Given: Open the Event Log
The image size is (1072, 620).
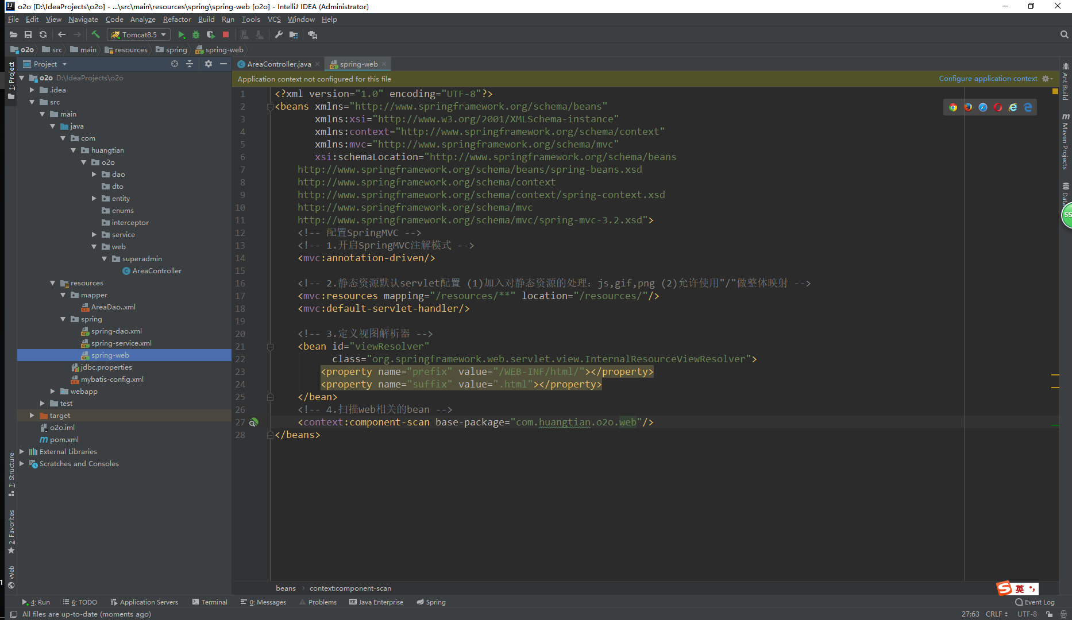Looking at the screenshot, I should click(1035, 602).
